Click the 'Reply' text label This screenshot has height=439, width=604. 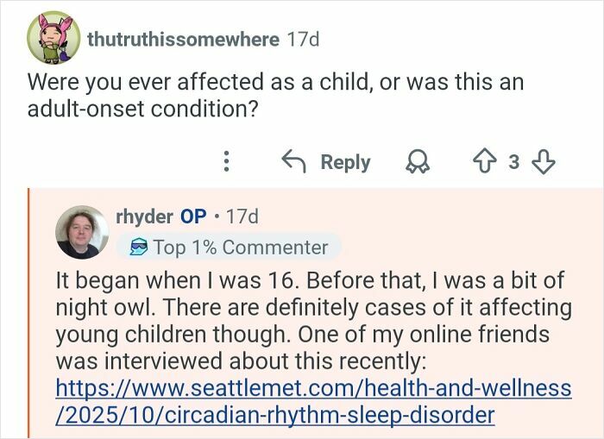(x=345, y=161)
